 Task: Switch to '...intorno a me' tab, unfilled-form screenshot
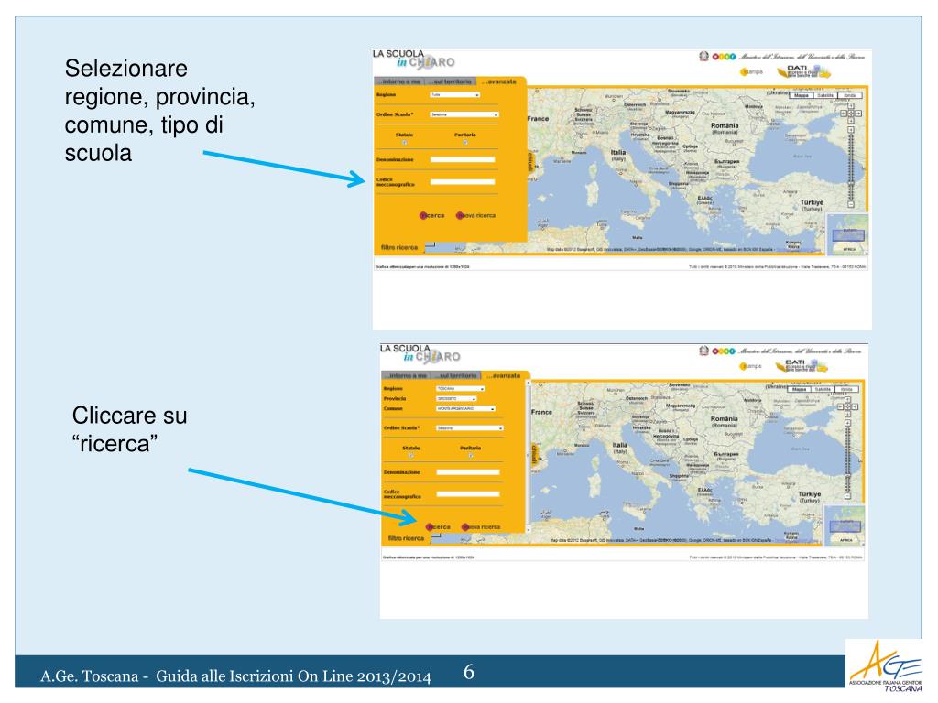tap(399, 81)
